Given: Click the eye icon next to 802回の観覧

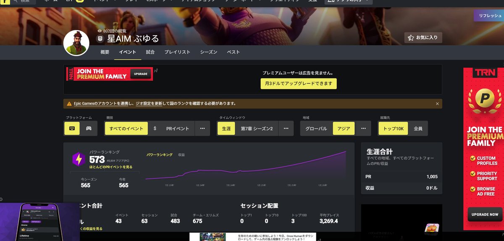Looking at the screenshot, I should coord(100,31).
